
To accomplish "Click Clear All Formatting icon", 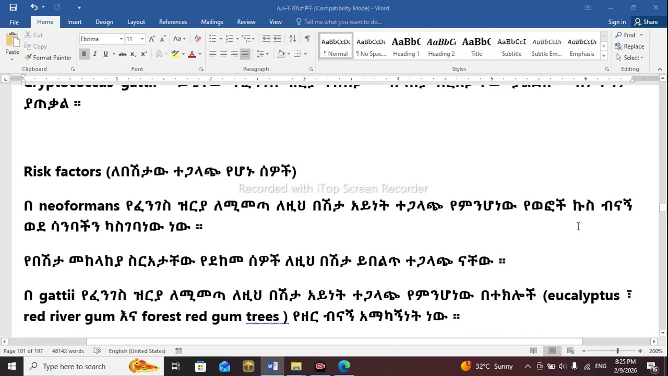I will click(x=198, y=39).
